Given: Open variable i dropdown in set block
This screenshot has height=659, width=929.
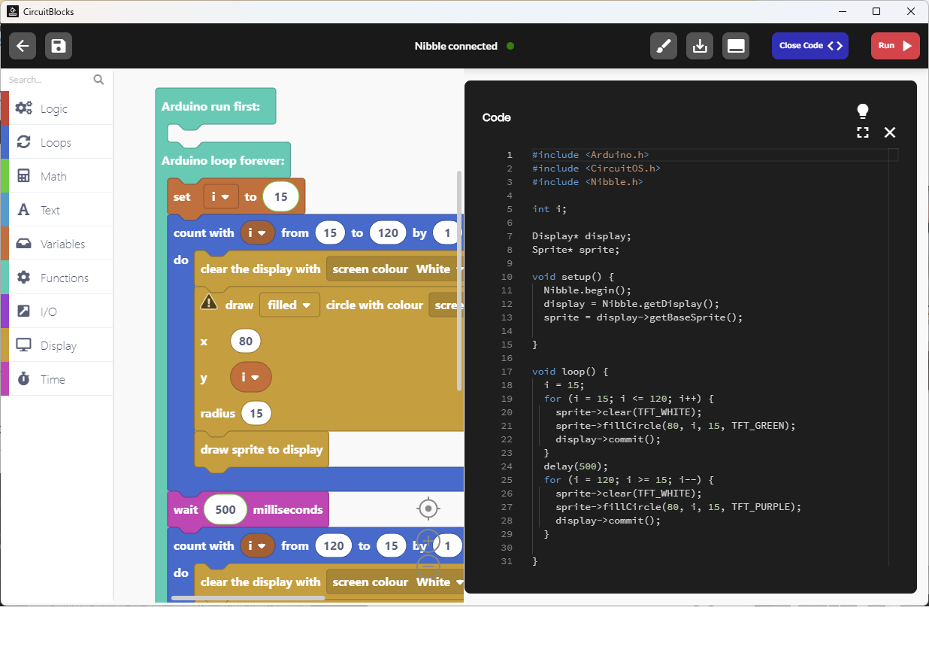Looking at the screenshot, I should point(221,196).
